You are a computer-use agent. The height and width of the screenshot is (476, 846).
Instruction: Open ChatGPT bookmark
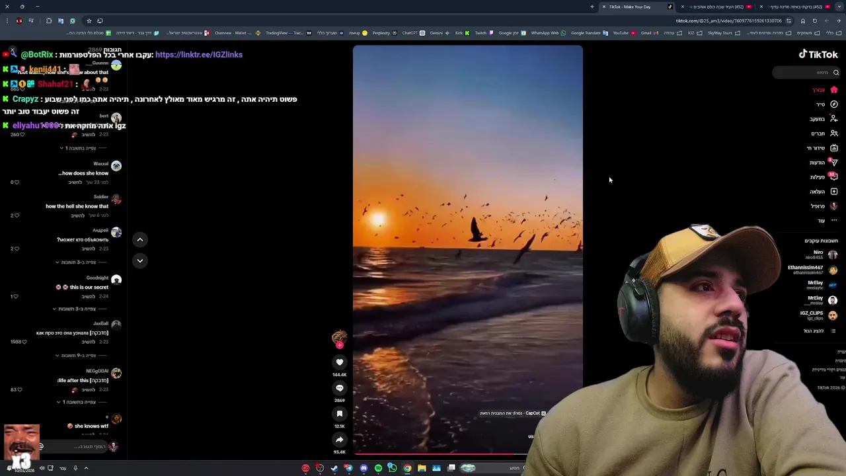coord(413,33)
